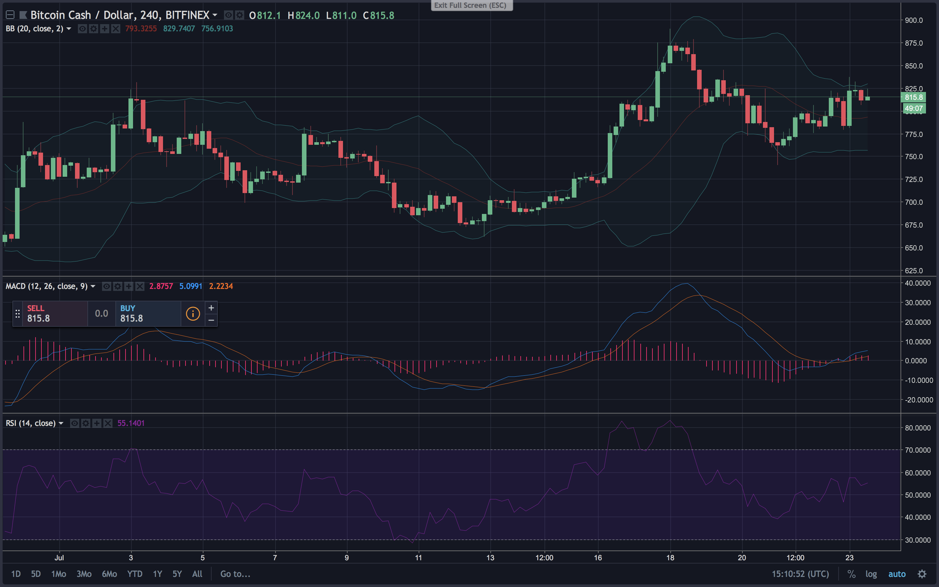Decrease quantity with trade panel minus stepper

211,320
